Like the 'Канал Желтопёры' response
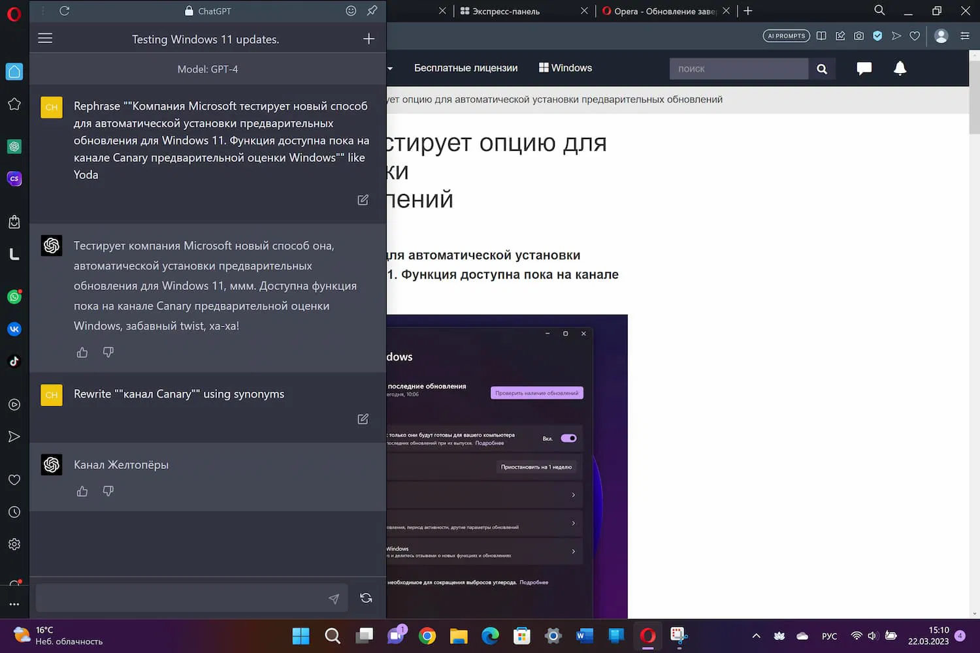 (82, 491)
